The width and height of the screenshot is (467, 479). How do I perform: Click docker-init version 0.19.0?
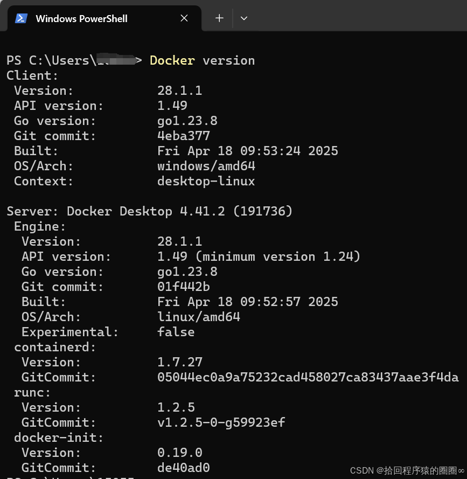pyautogui.click(x=180, y=453)
